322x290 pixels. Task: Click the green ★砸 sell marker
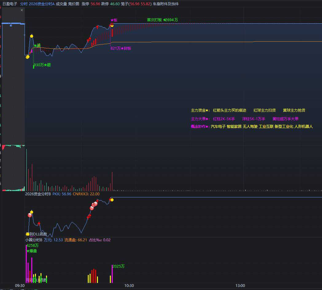pyautogui.click(x=37, y=46)
